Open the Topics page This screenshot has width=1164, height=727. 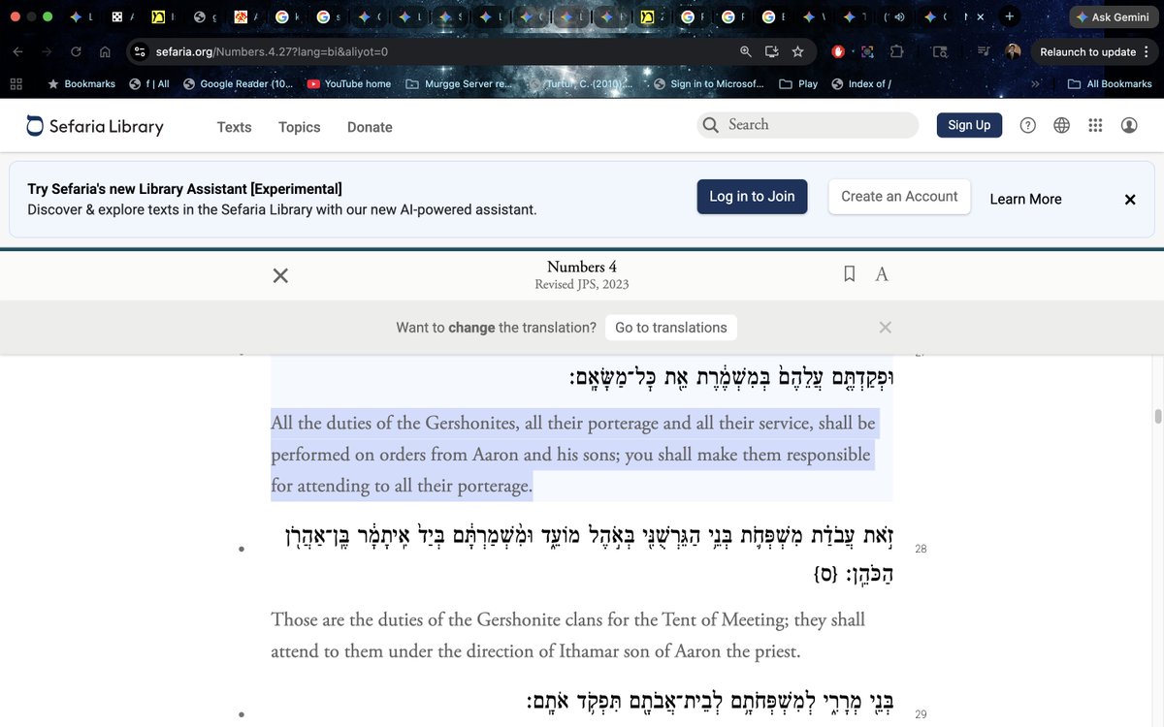(x=299, y=127)
